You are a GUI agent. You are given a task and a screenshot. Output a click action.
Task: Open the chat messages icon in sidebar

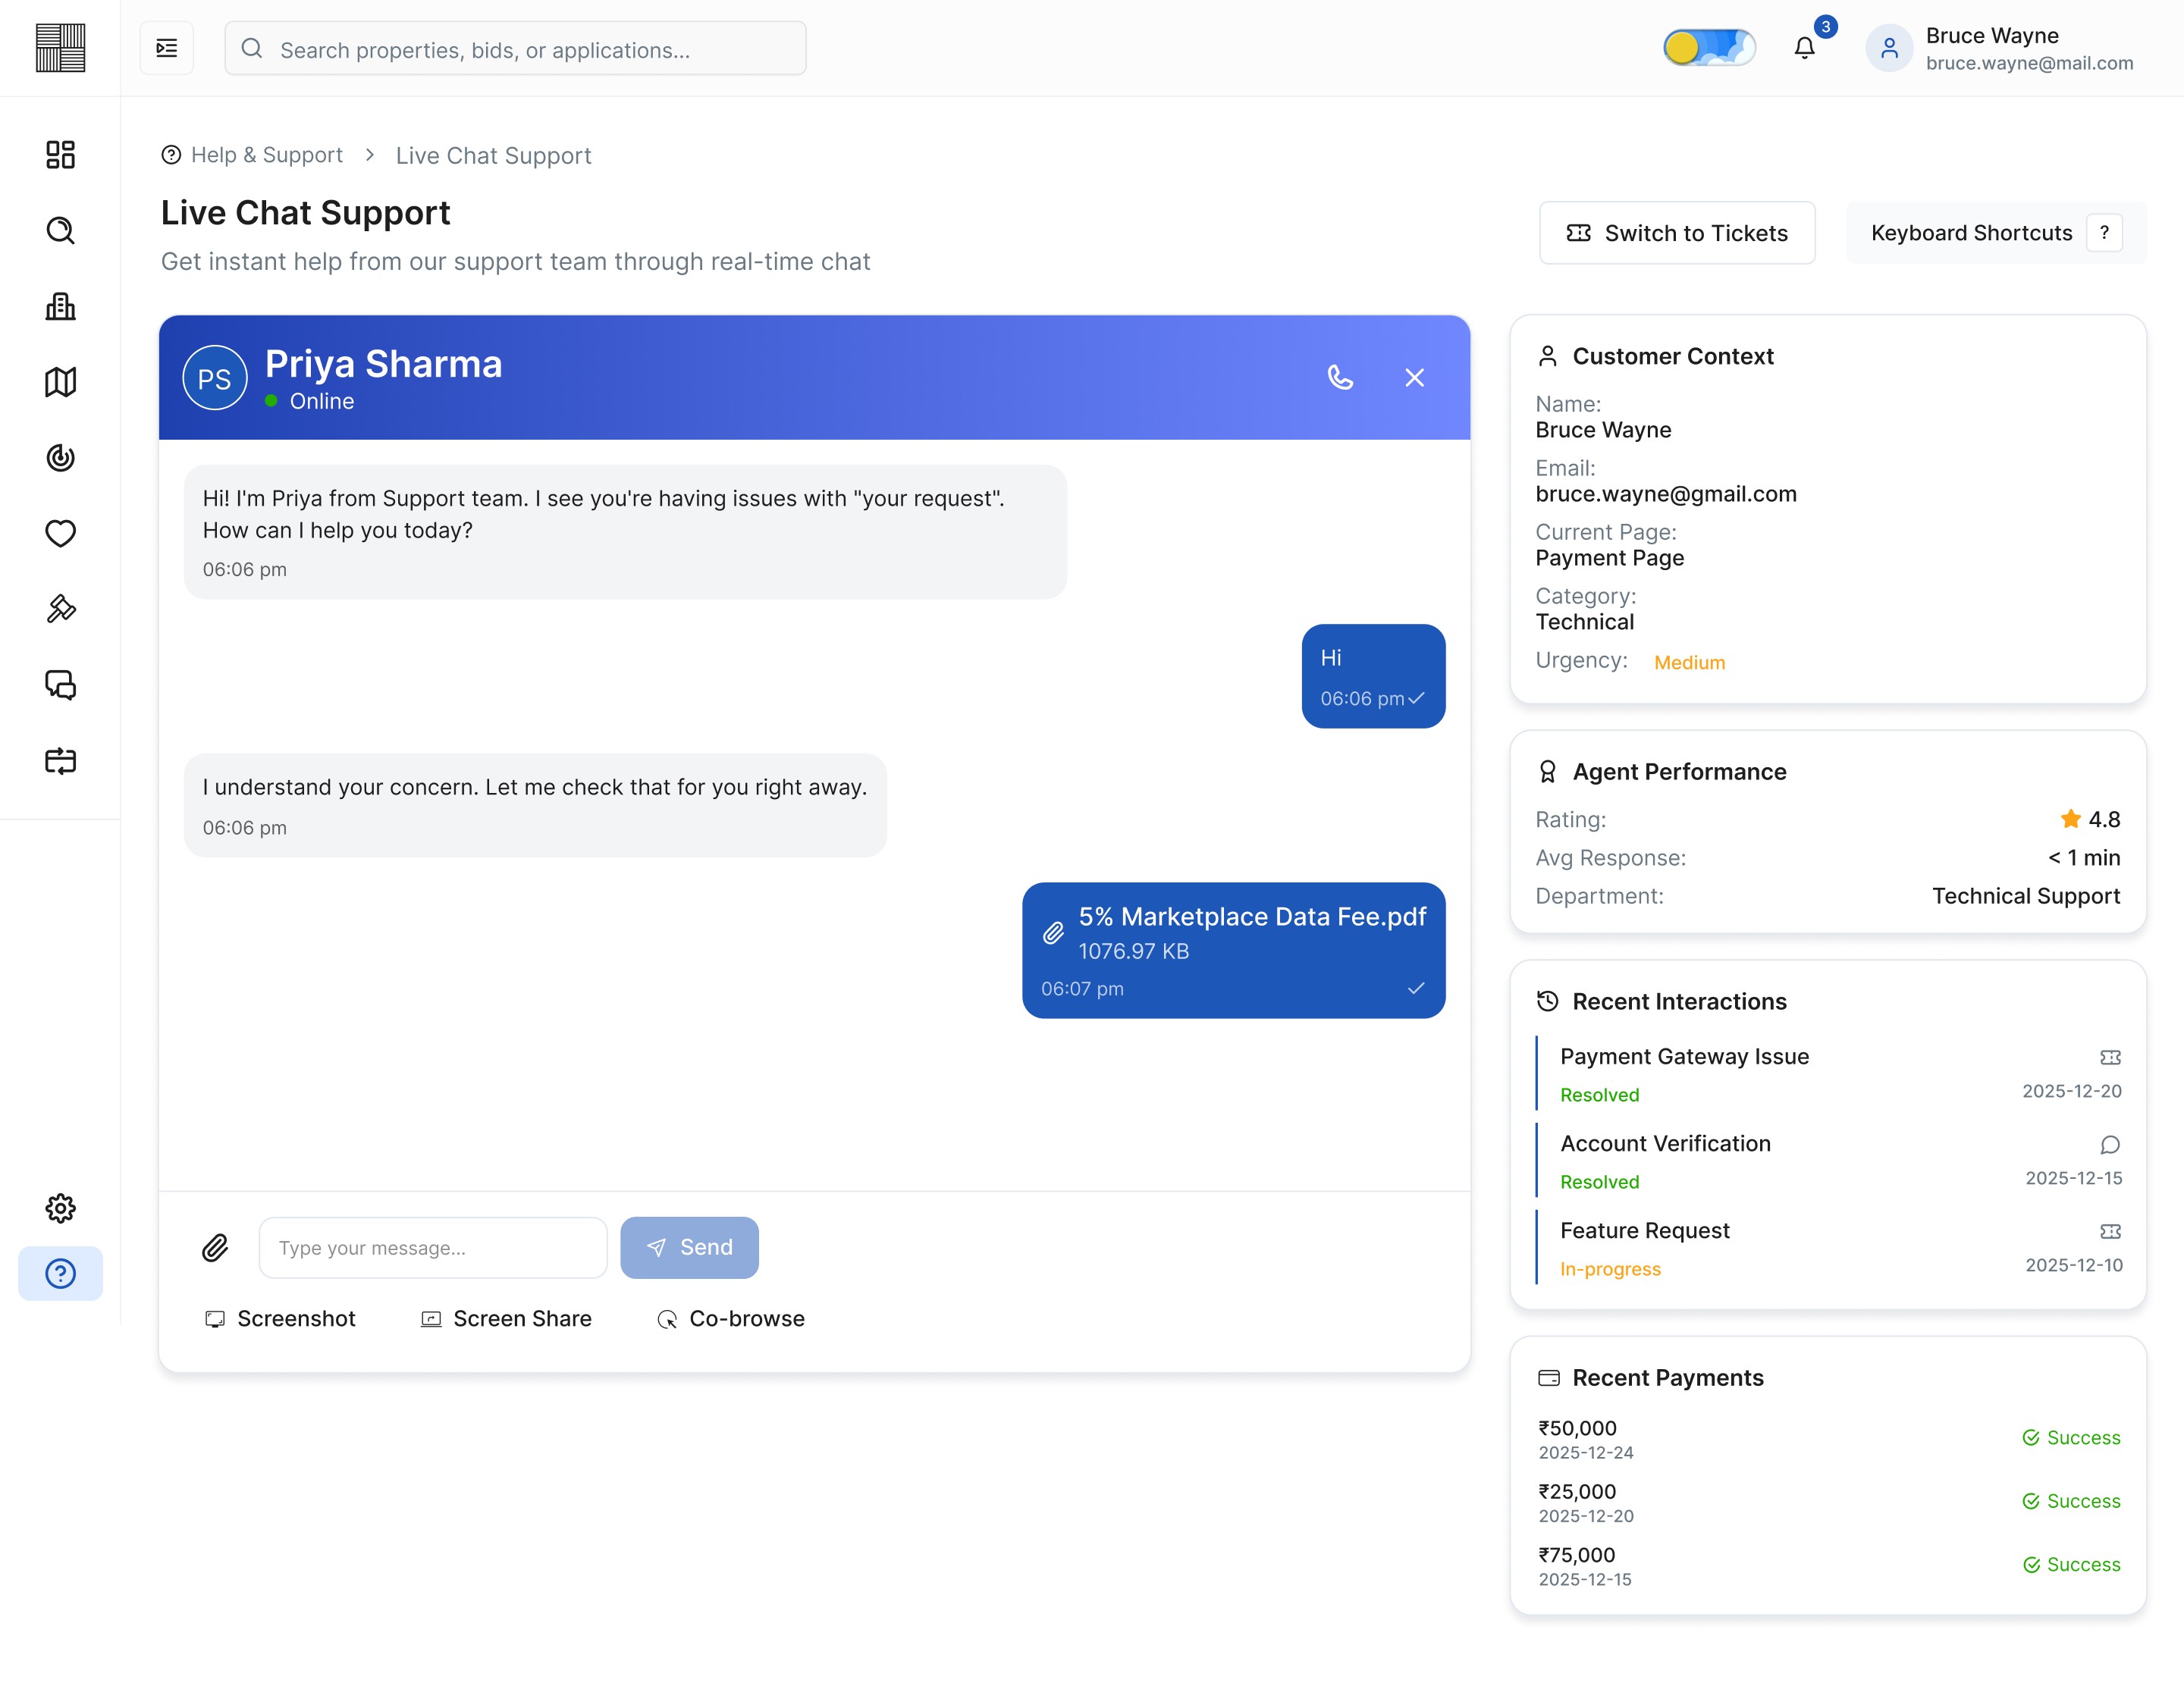[x=60, y=685]
